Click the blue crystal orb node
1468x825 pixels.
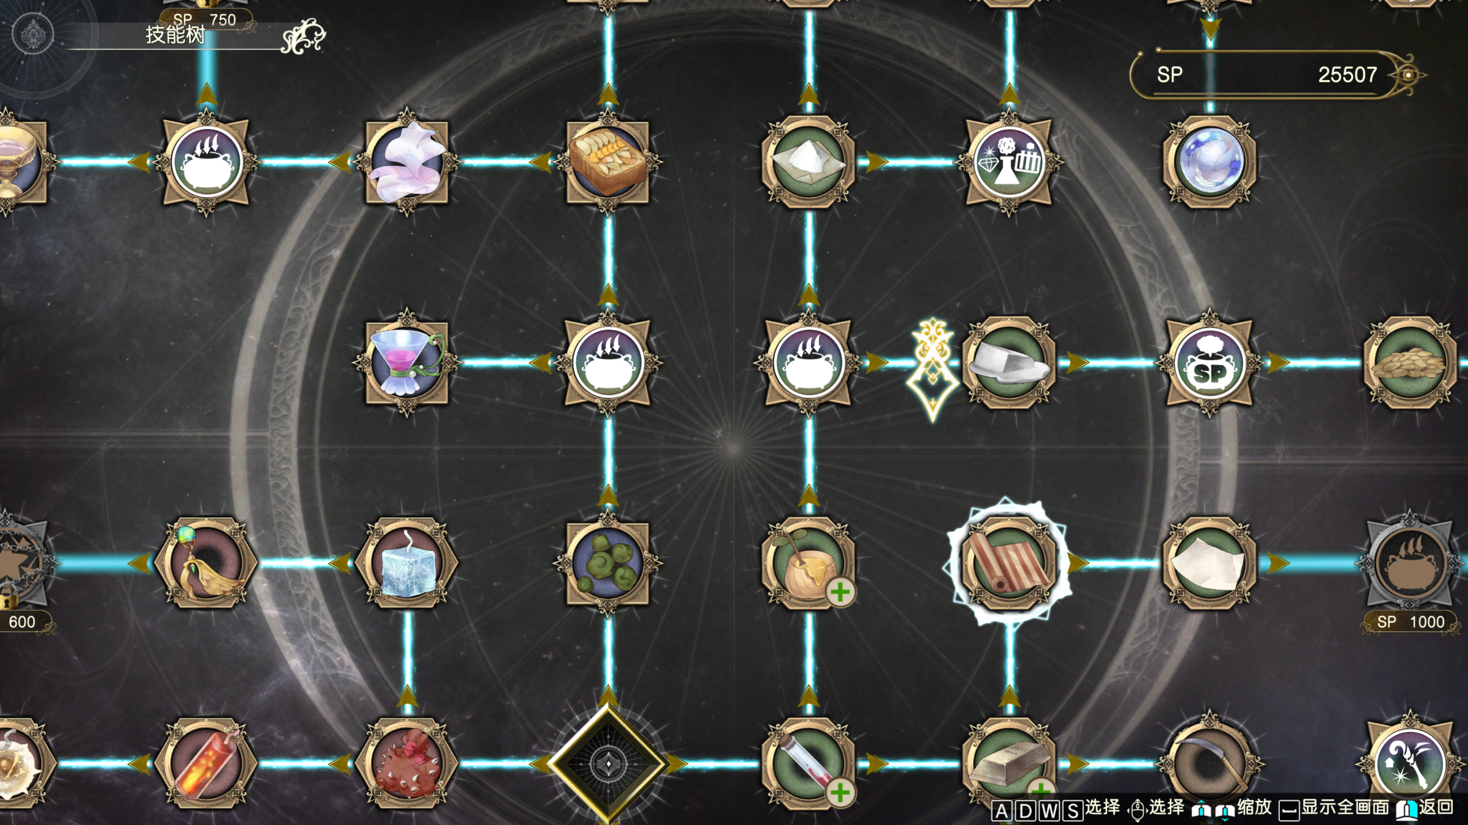click(x=1209, y=162)
